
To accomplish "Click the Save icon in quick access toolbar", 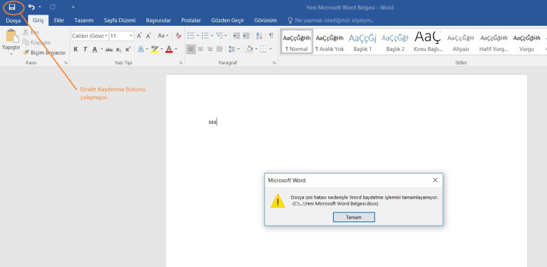I will click(12, 7).
